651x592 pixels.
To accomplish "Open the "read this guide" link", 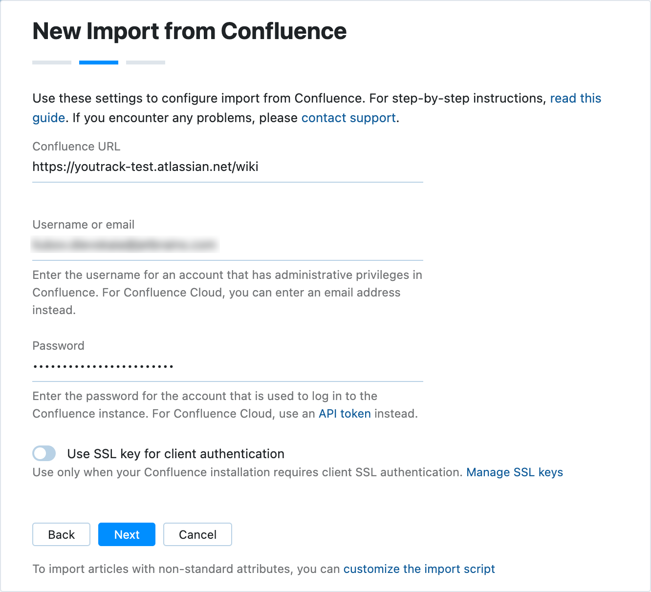I will tap(575, 98).
